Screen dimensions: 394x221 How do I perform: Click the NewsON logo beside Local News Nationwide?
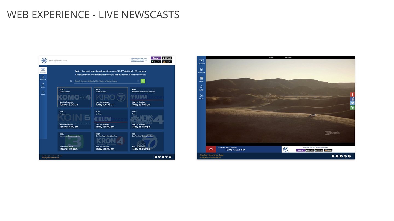pos(44,61)
